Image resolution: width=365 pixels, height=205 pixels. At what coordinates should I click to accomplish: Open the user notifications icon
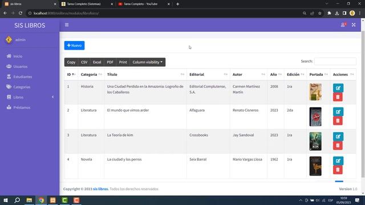(x=343, y=25)
